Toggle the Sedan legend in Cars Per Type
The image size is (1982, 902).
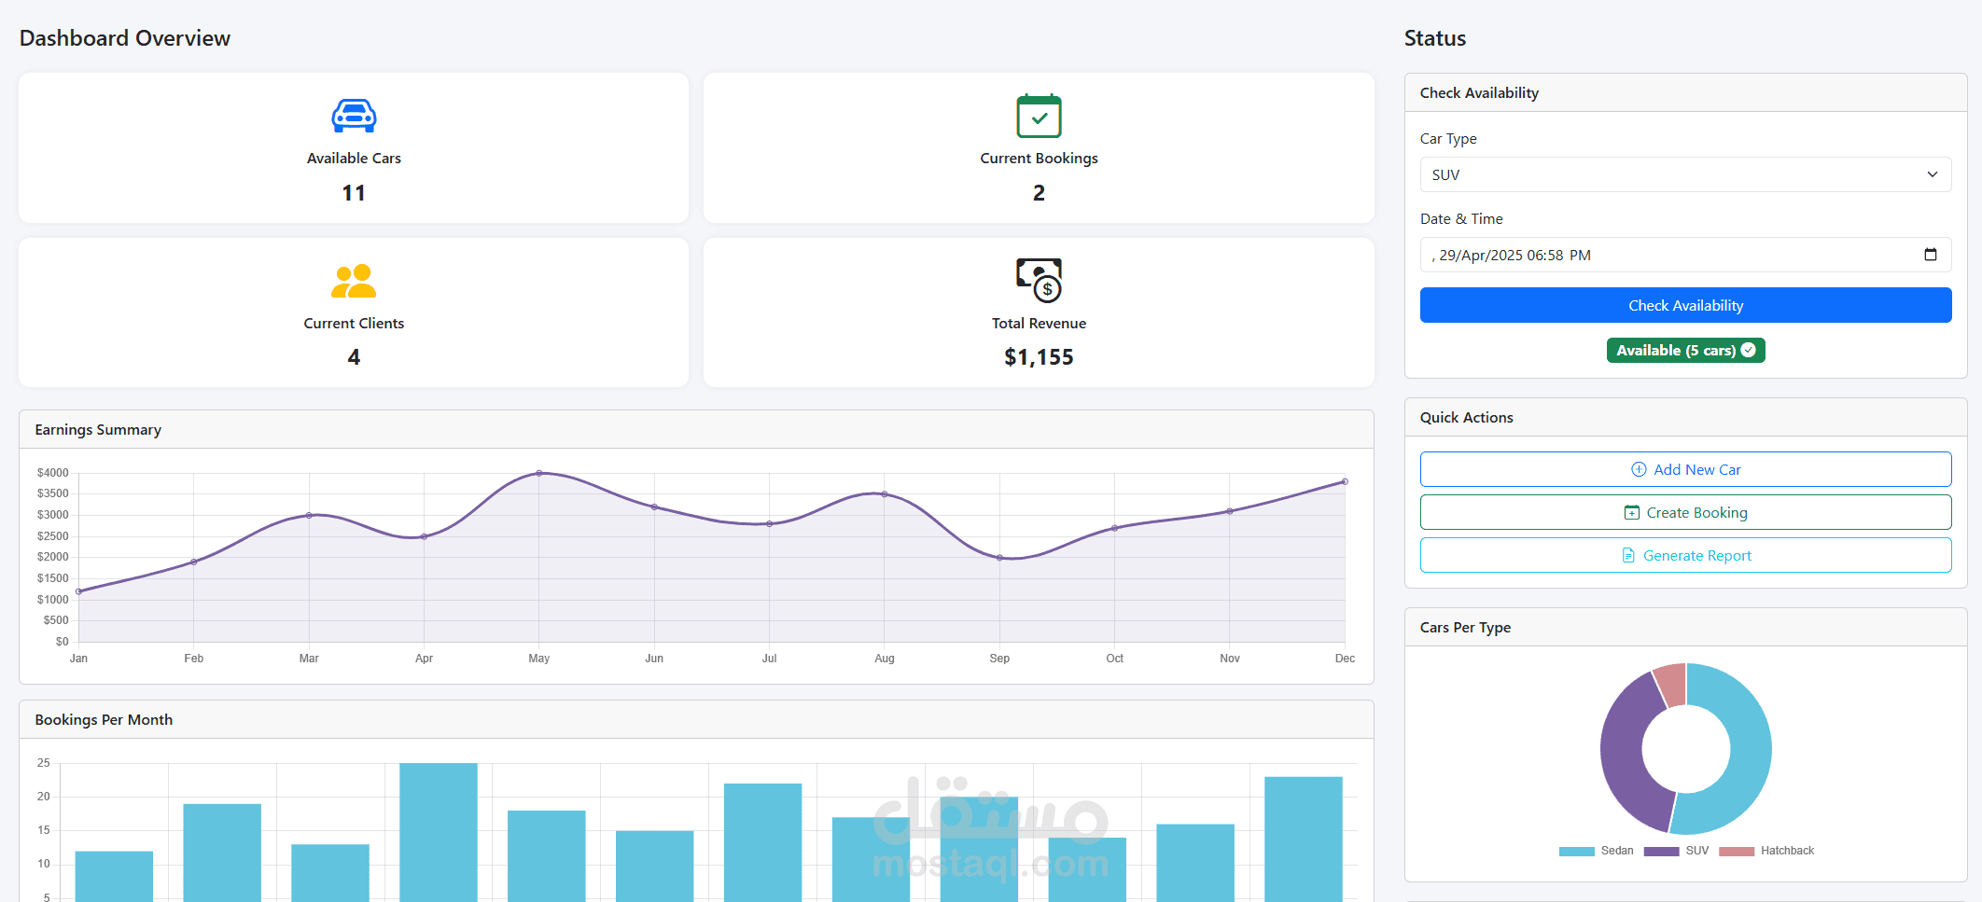(1597, 851)
